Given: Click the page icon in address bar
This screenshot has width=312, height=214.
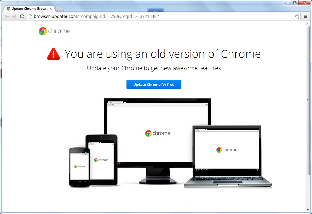Looking at the screenshot, I should point(31,17).
